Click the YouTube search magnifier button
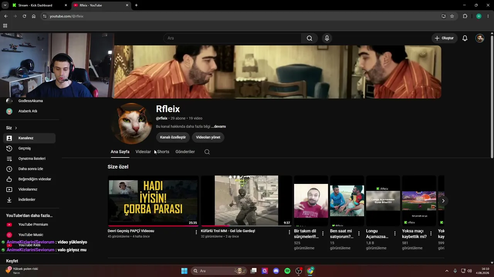494x277 pixels. click(310, 38)
